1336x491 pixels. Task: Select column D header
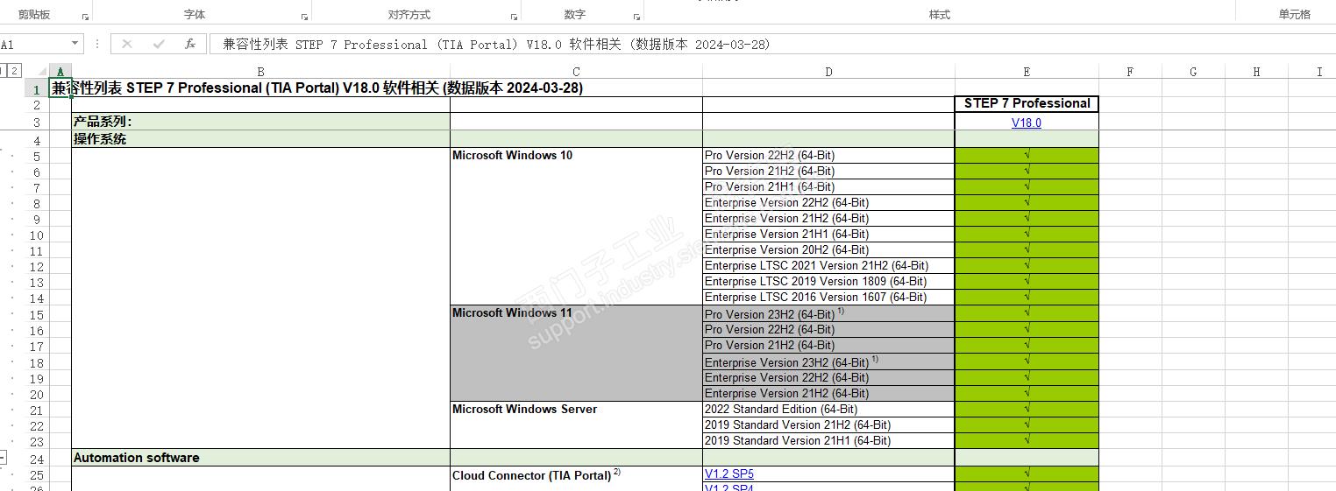[x=828, y=72]
